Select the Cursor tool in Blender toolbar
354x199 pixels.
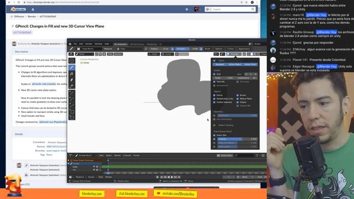[x=72, y=61]
